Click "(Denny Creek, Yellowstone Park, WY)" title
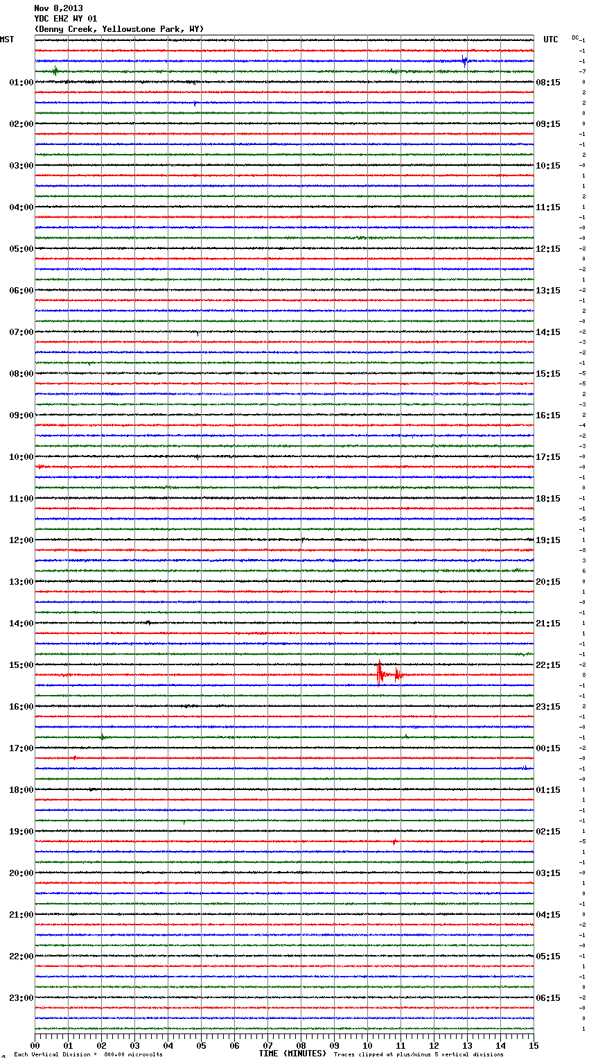Viewport: 589px width, 1064px height. click(119, 29)
